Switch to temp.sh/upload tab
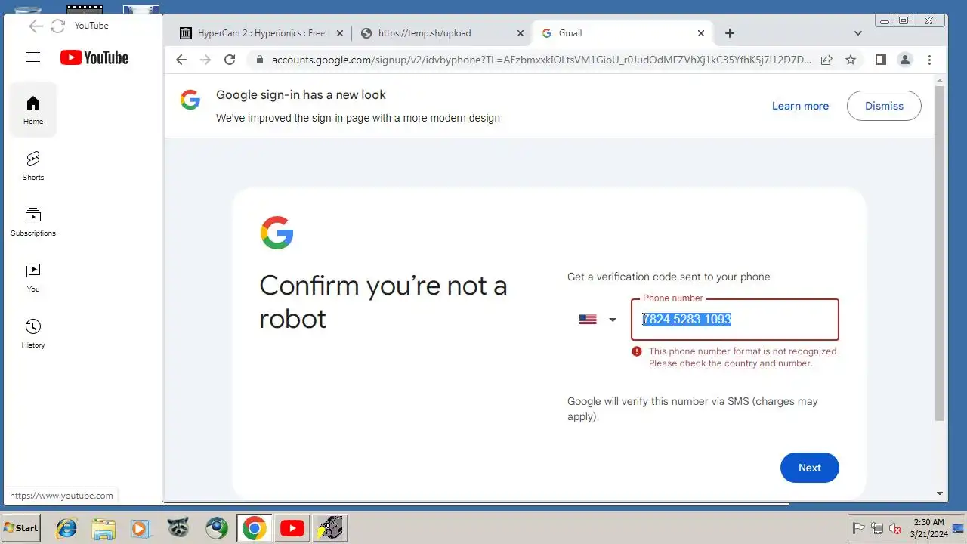This screenshot has width=967, height=544. (x=442, y=33)
